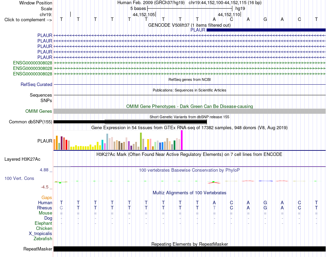
Task: Select the G base in the top sequence row
Action: click(x=265, y=19)
